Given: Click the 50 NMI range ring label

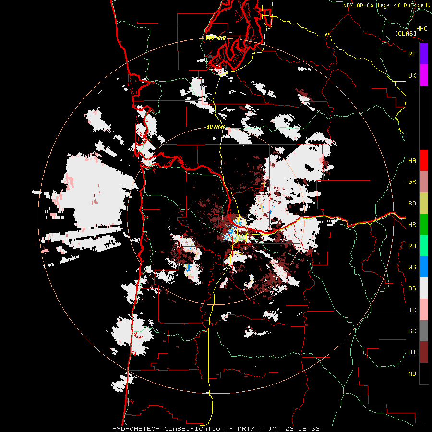Looking at the screenshot, I should click(216, 127).
